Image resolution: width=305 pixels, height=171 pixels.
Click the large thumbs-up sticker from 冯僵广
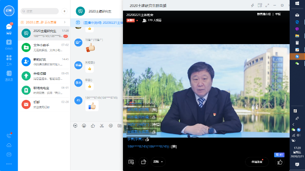click(x=90, y=48)
